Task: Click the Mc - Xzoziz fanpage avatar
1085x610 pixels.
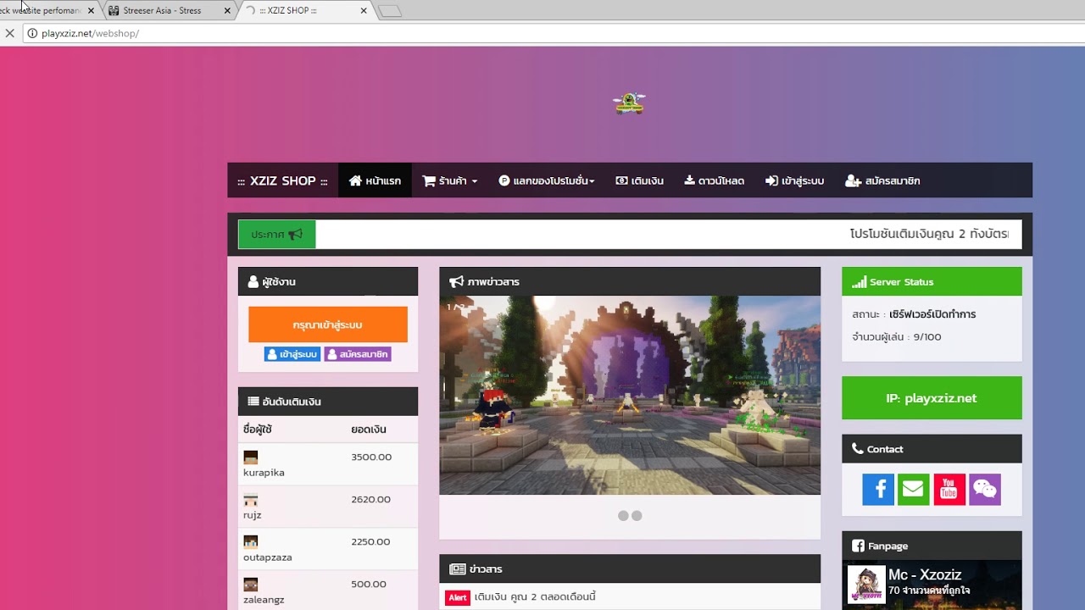Action: click(x=866, y=585)
